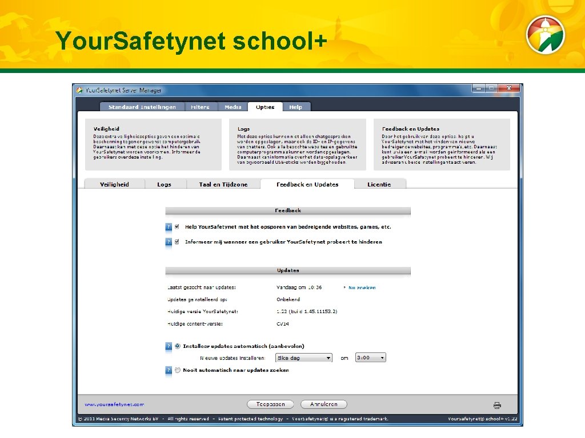Click the YourSafetynet title bar app icon

click(x=79, y=90)
